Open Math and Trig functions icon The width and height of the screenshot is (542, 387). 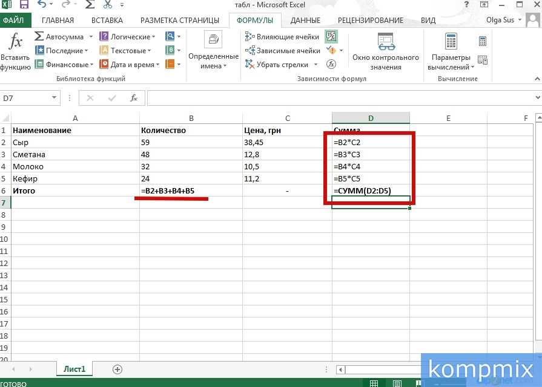tap(173, 51)
